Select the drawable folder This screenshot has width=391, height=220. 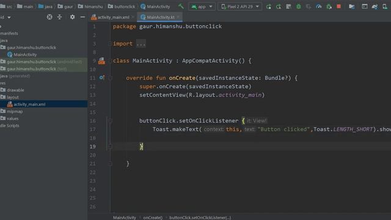[15, 90]
